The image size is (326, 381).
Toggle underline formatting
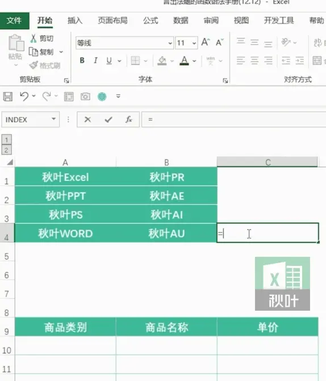pyautogui.click(x=109, y=61)
